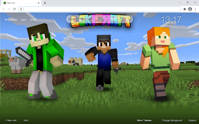Add a note with + New note
The image size is (199, 124).
[11, 120]
